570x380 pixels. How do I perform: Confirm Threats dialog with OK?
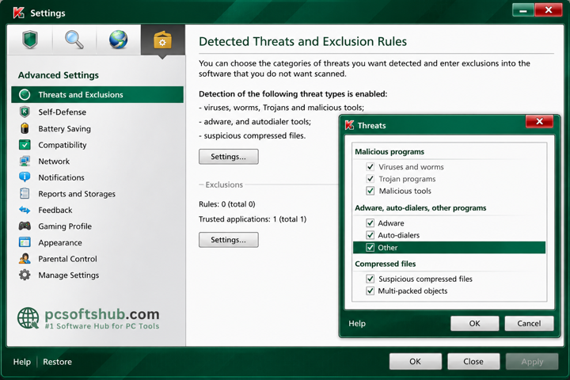tap(474, 323)
